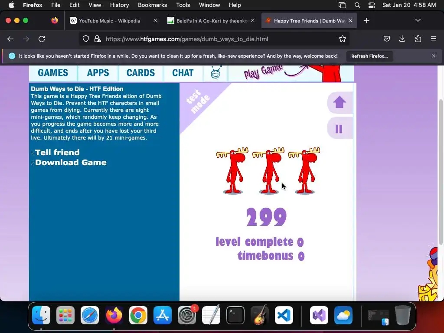
Task: Open the Apple menu
Action: [x=11, y=5]
